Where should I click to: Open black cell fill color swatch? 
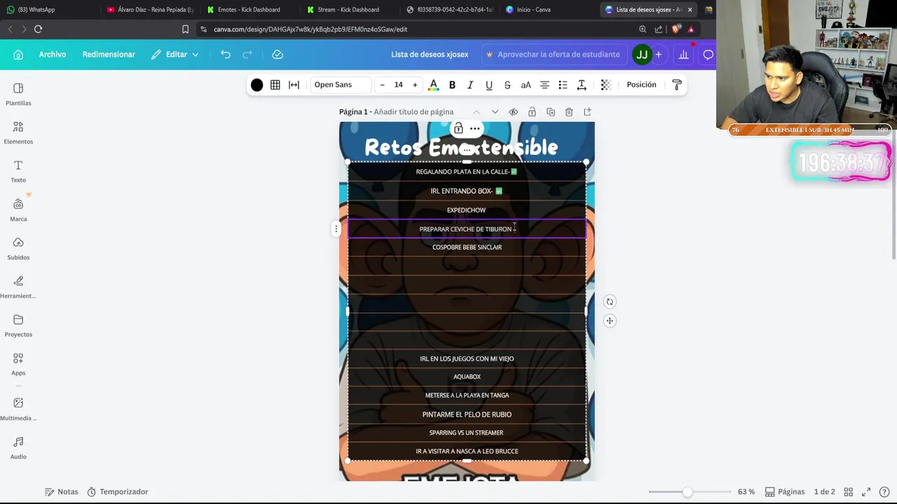[x=257, y=85]
